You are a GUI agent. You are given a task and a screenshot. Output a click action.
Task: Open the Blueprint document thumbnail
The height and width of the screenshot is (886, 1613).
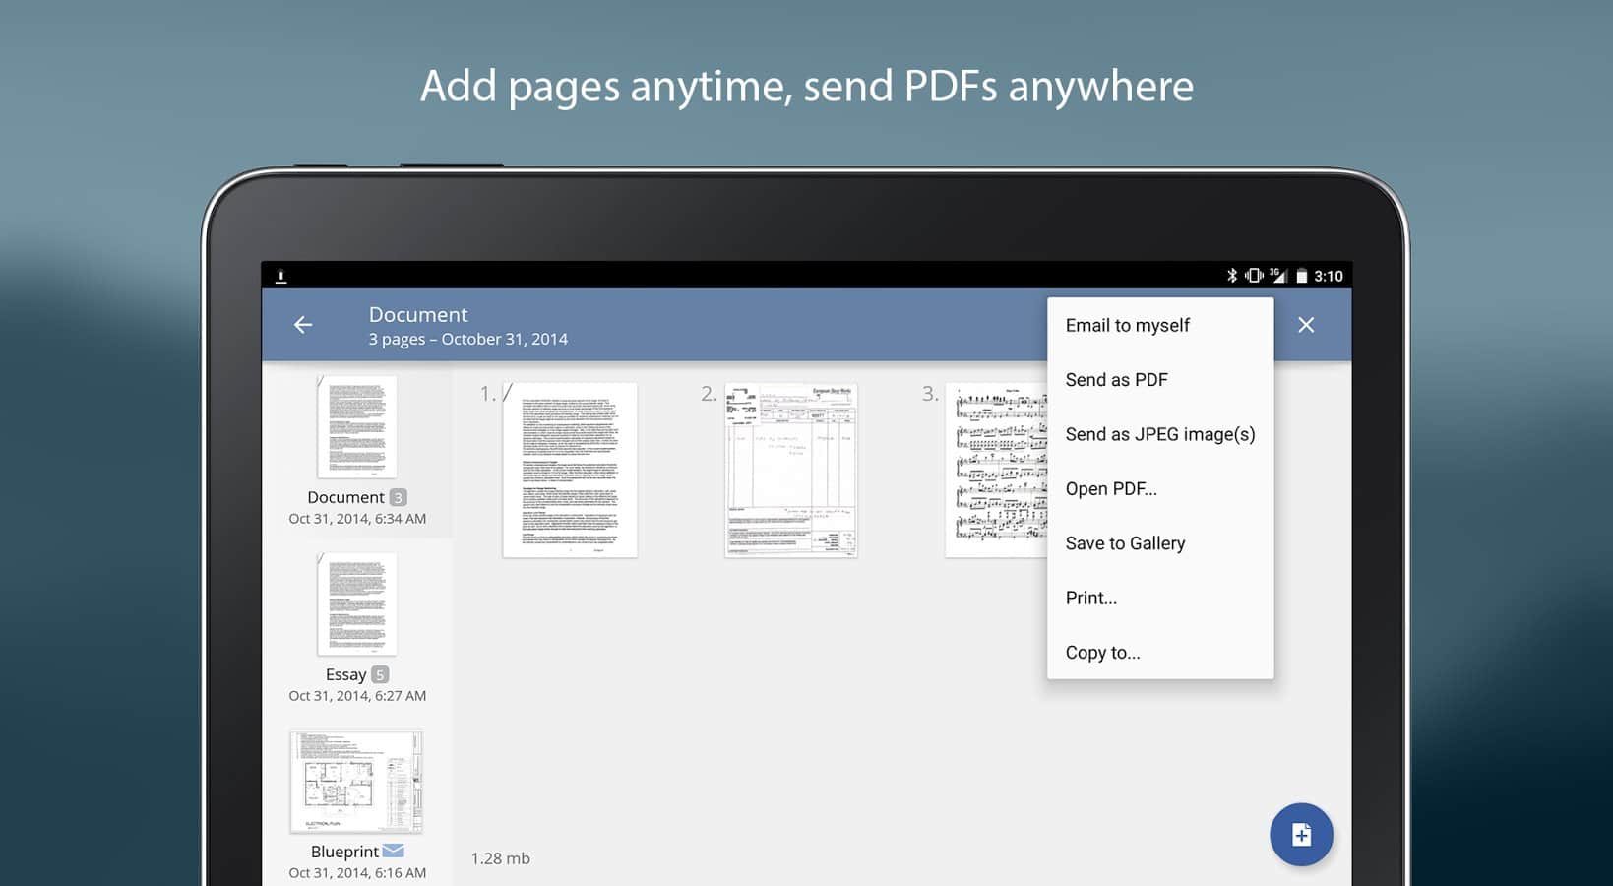click(x=356, y=783)
